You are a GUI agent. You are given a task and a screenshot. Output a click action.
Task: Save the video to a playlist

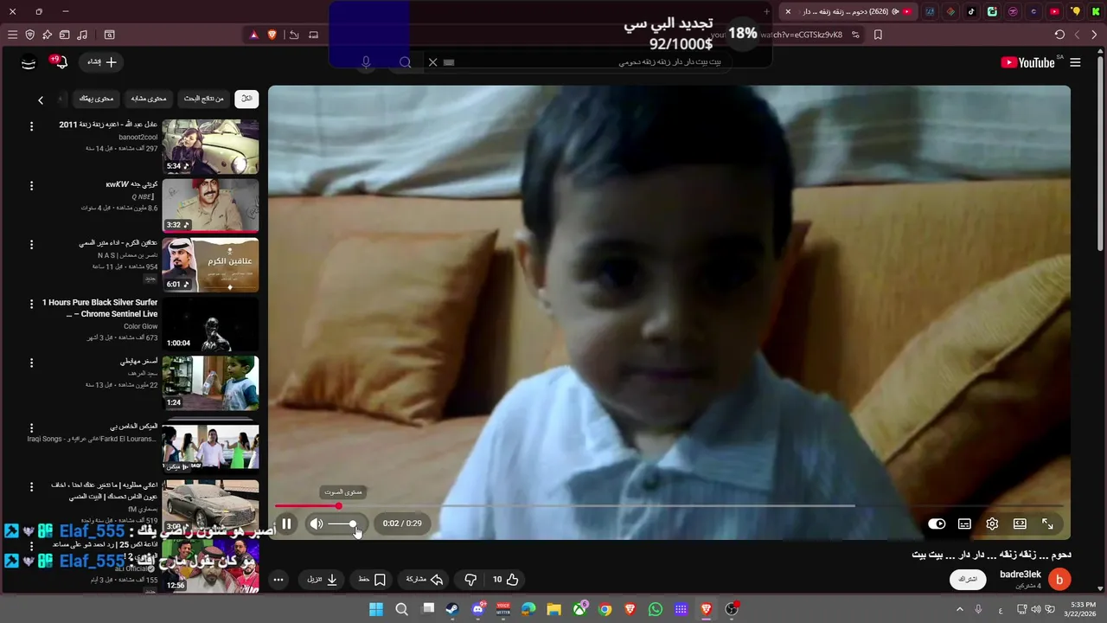coord(373,580)
